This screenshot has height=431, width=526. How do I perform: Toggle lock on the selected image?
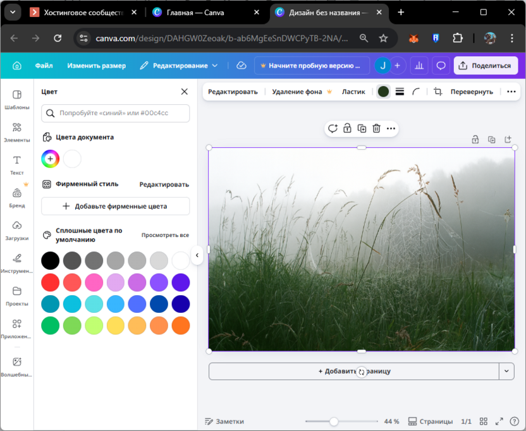[347, 129]
